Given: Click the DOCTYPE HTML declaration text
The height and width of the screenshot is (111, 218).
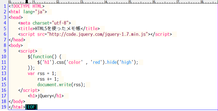Looking at the screenshot, I should (26, 6).
